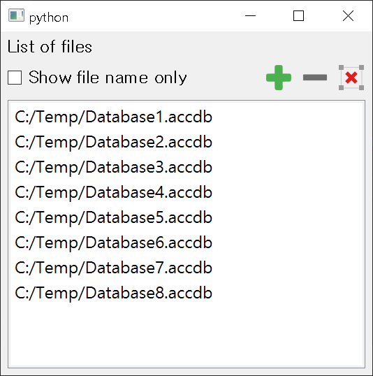Maximize the python window

(298, 16)
